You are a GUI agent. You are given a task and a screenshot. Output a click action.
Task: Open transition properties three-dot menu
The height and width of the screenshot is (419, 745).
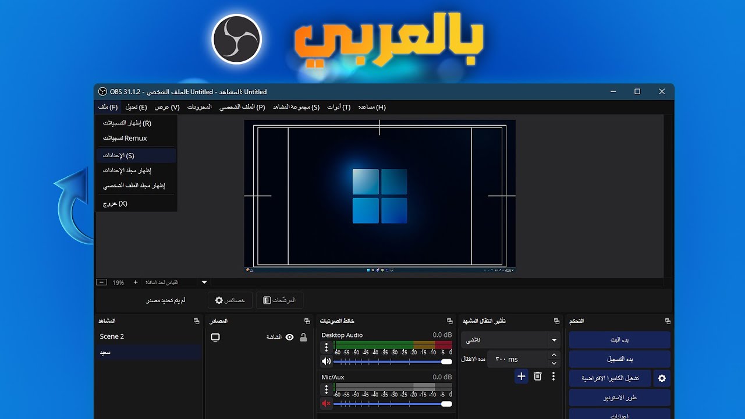(x=554, y=377)
